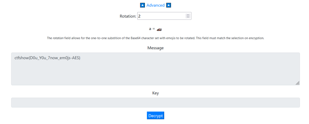Click the race car emoji after 'a ='
This screenshot has width=309, height=124.
(159, 29)
